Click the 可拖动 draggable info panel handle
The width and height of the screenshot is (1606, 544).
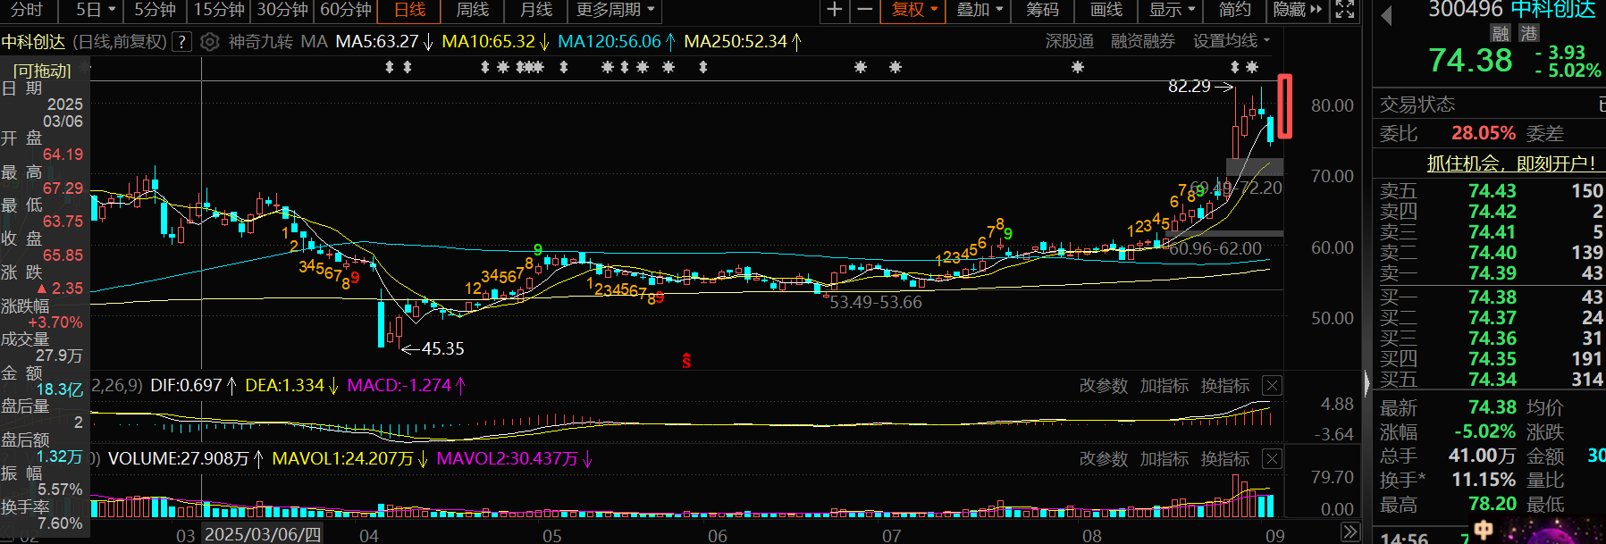(x=42, y=71)
